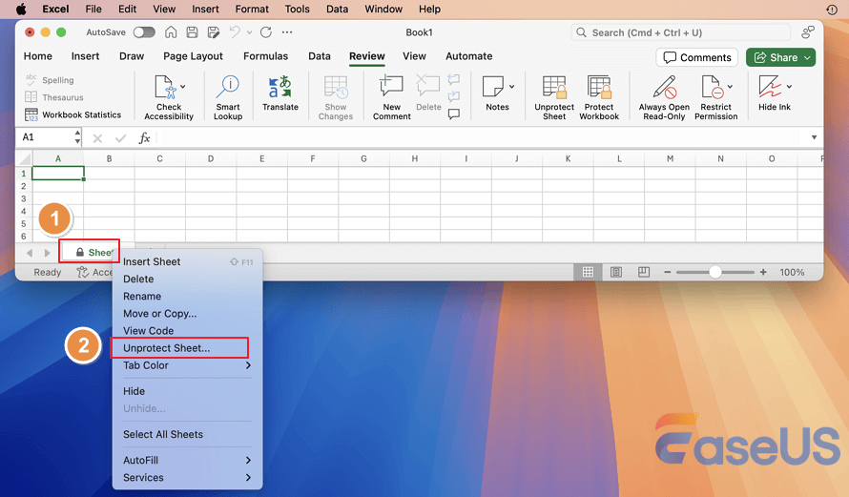
Task: Toggle the AutoSave switch
Action: (x=144, y=32)
